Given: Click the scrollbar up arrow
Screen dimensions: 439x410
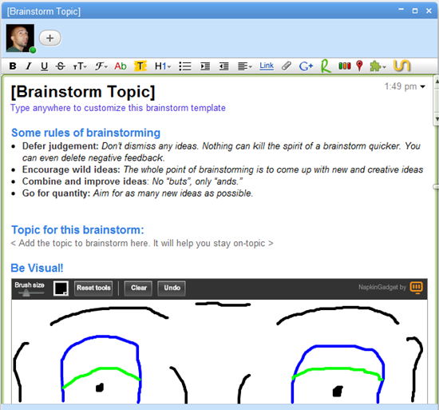Looking at the screenshot, I should coord(437,82).
